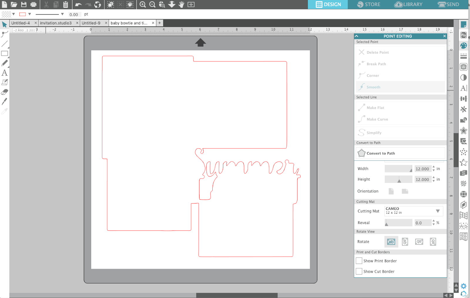The height and width of the screenshot is (298, 470).
Task: Enable Show Print Border
Action: 359,261
